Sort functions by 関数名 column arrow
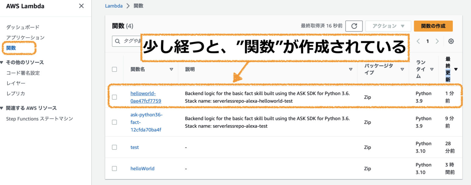The height and width of the screenshot is (185, 471). [x=172, y=69]
